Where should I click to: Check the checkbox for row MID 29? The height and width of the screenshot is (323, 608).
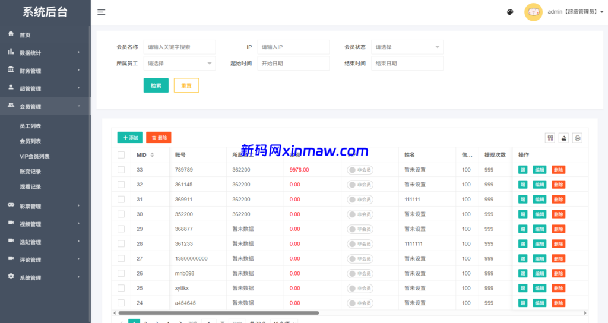click(x=121, y=229)
